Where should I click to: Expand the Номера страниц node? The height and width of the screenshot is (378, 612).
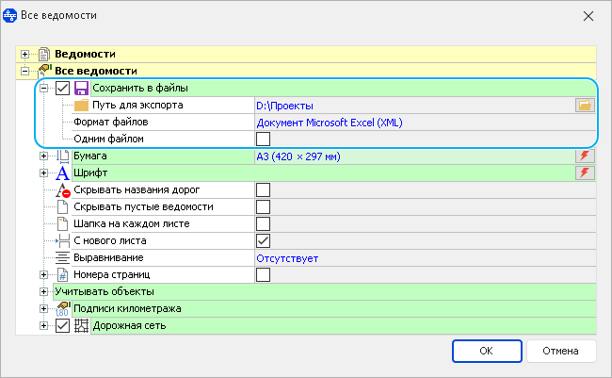point(43,275)
